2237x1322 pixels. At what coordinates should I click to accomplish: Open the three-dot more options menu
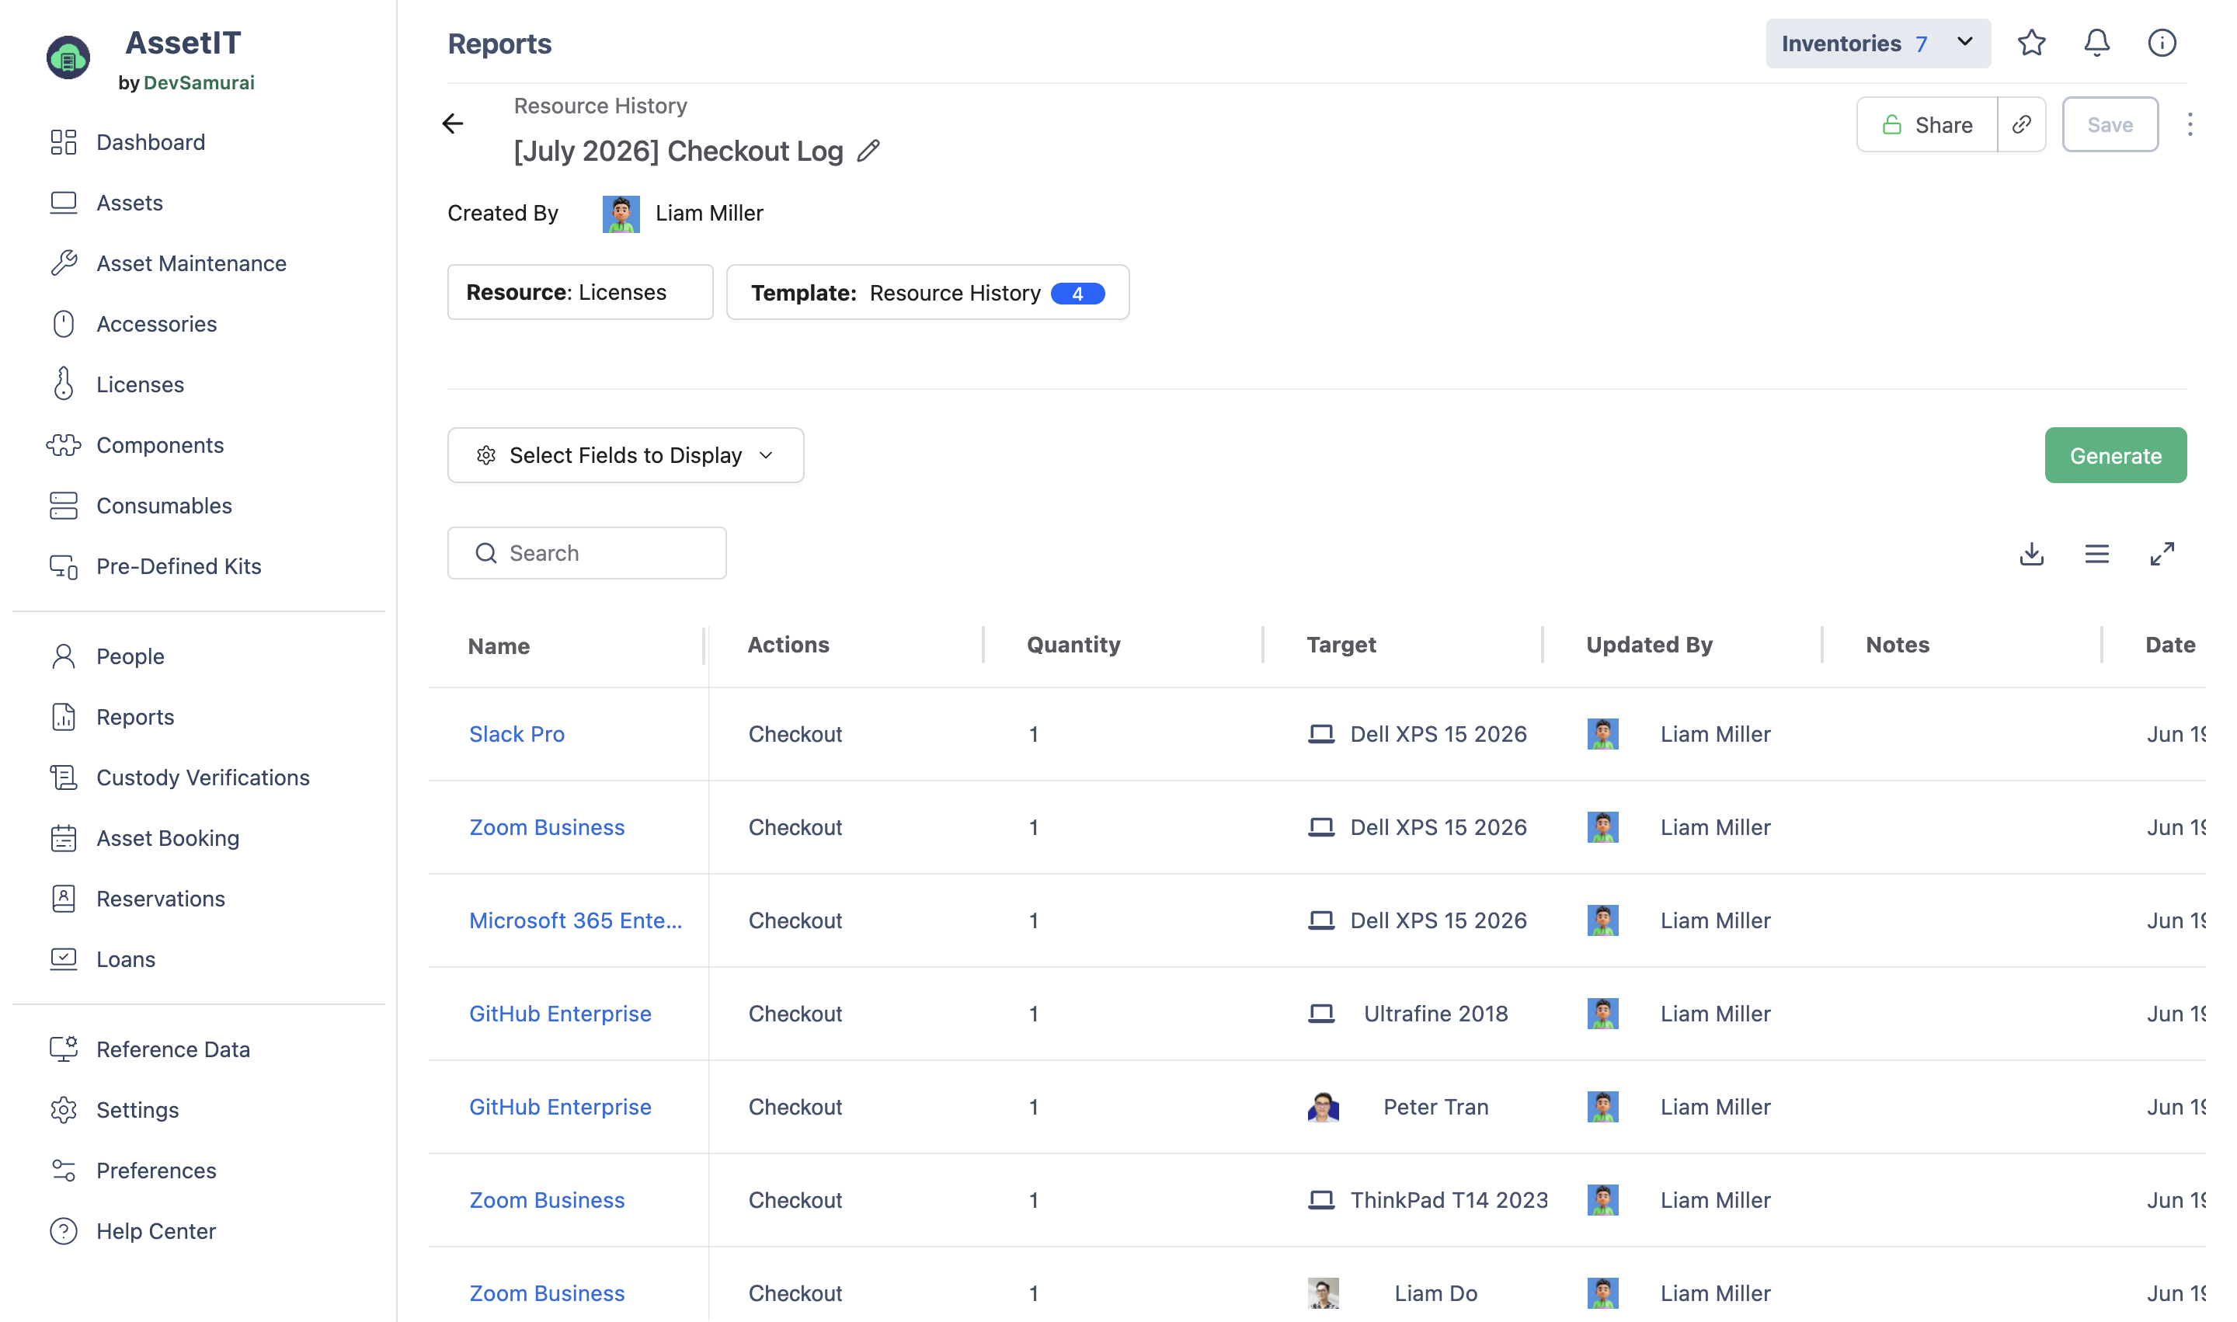[2189, 124]
